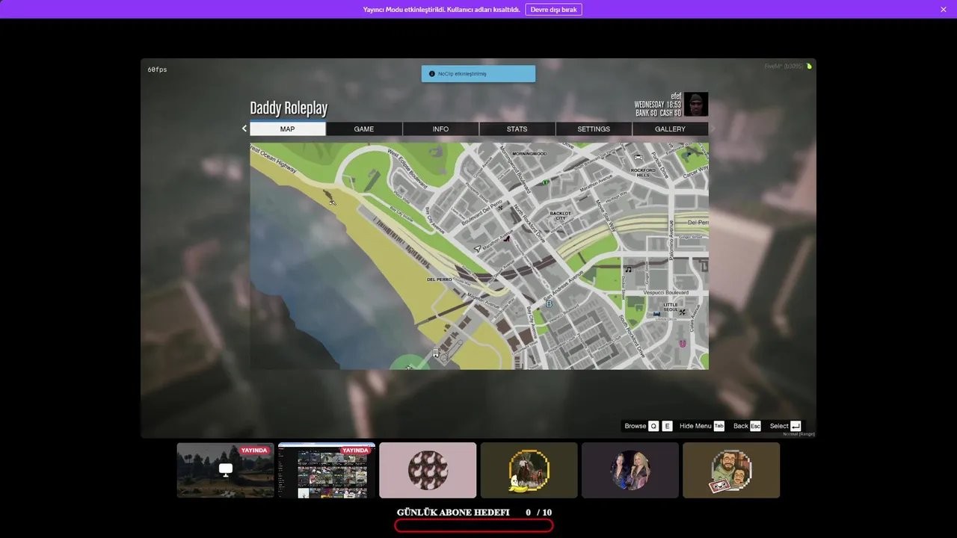Open the STATS tab
This screenshot has height=538, width=957.
517,129
